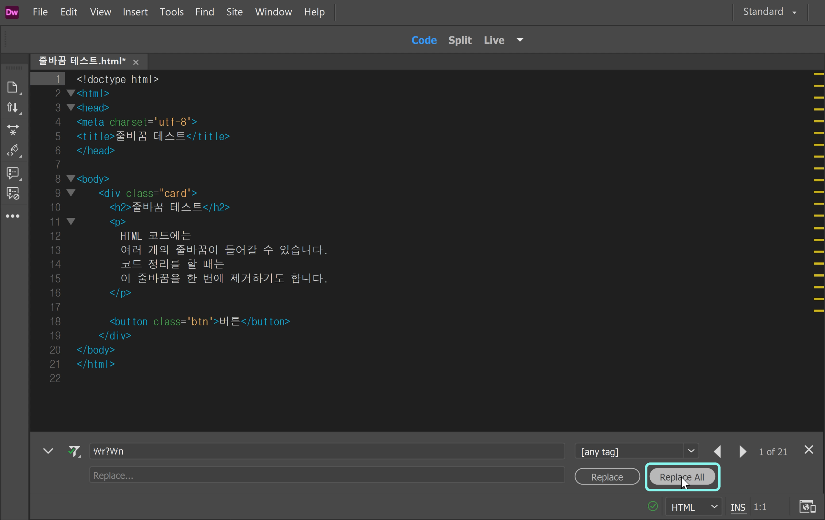The width and height of the screenshot is (825, 520).
Task: Click the Format Source Code paint bucket icon
Action: pyautogui.click(x=13, y=151)
